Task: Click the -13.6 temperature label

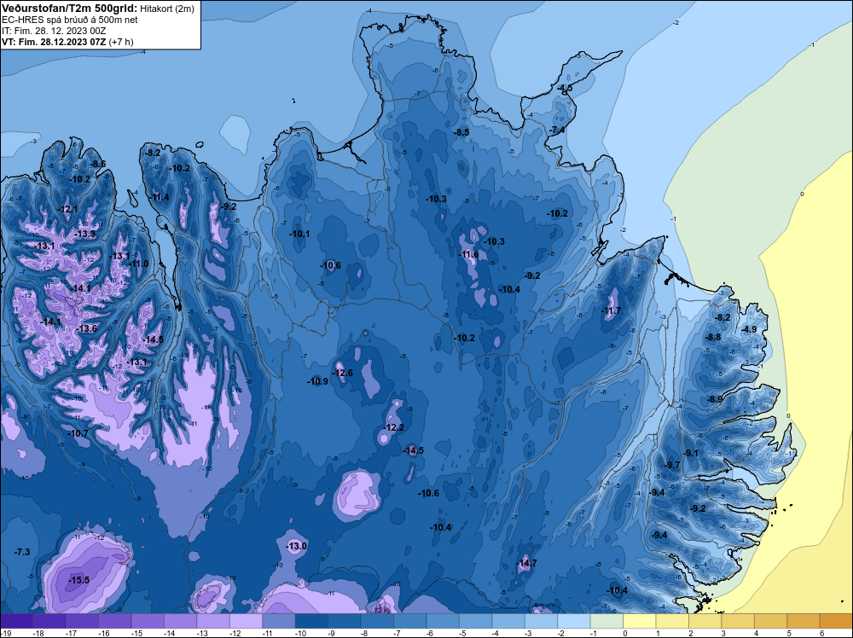Action: 86,328
